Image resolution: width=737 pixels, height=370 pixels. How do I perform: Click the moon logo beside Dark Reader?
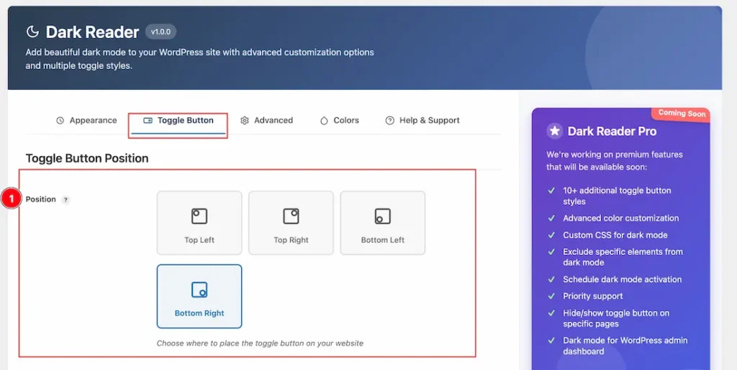(x=32, y=32)
